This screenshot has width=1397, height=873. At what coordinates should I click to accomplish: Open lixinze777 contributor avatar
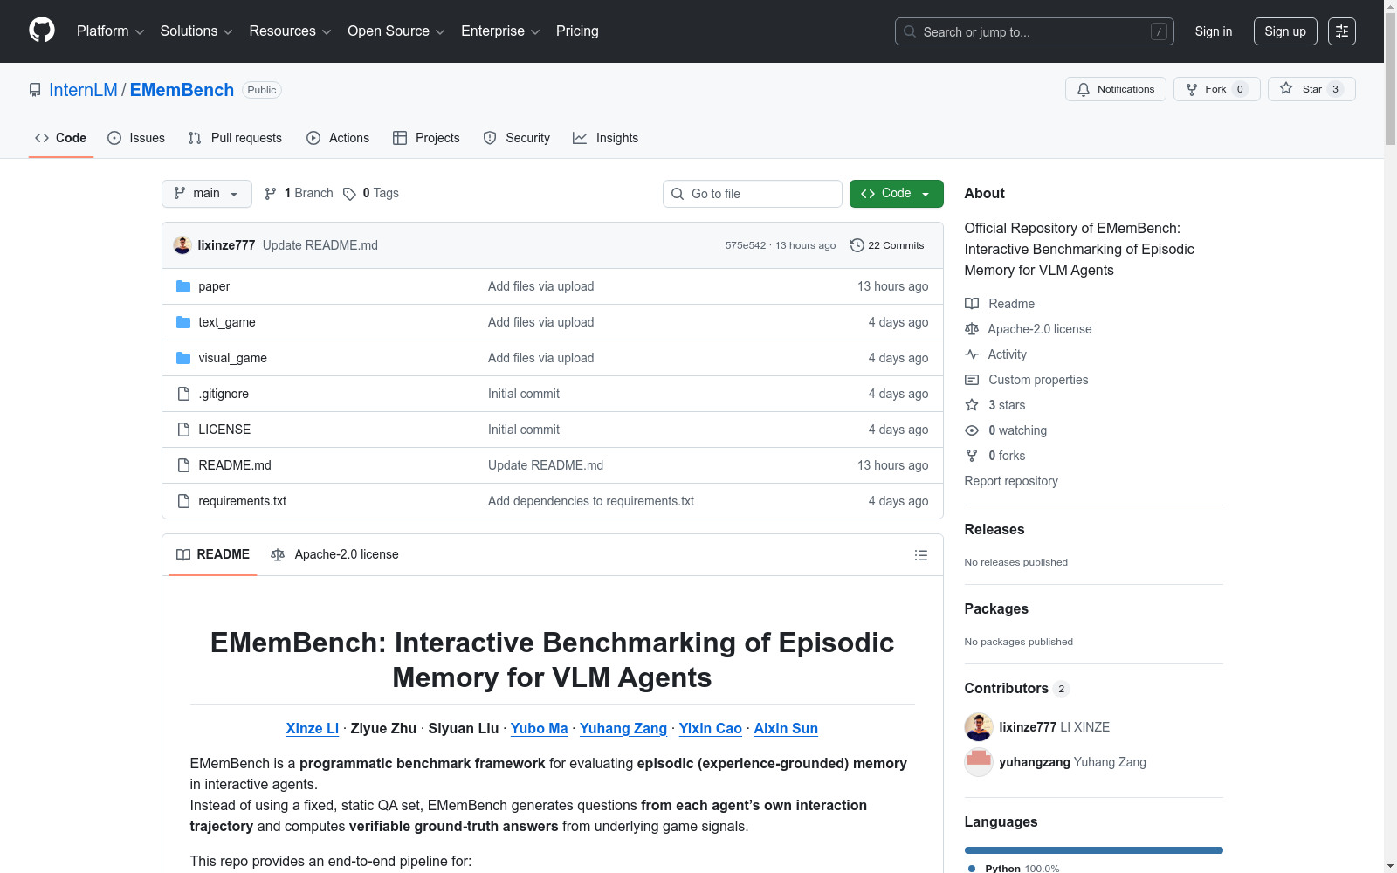pyautogui.click(x=979, y=727)
